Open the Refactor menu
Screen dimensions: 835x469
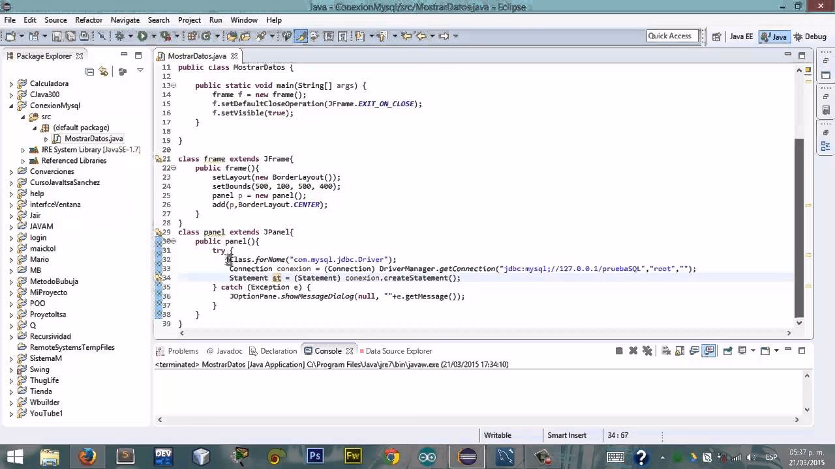[x=89, y=20]
